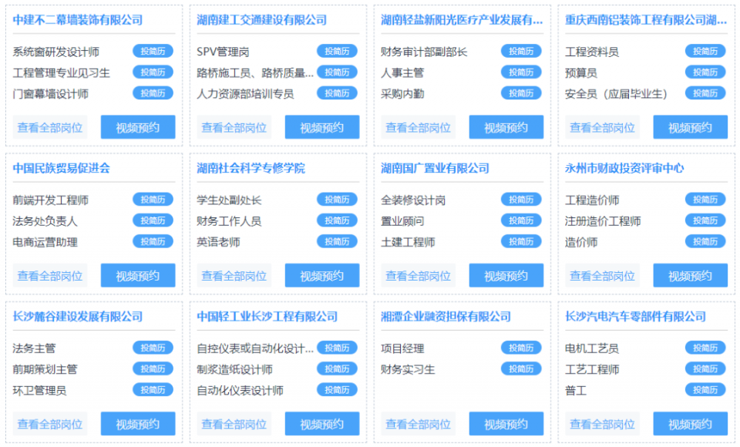The height and width of the screenshot is (447, 740).
Task: Submit resume for 造价师
Action: point(705,241)
